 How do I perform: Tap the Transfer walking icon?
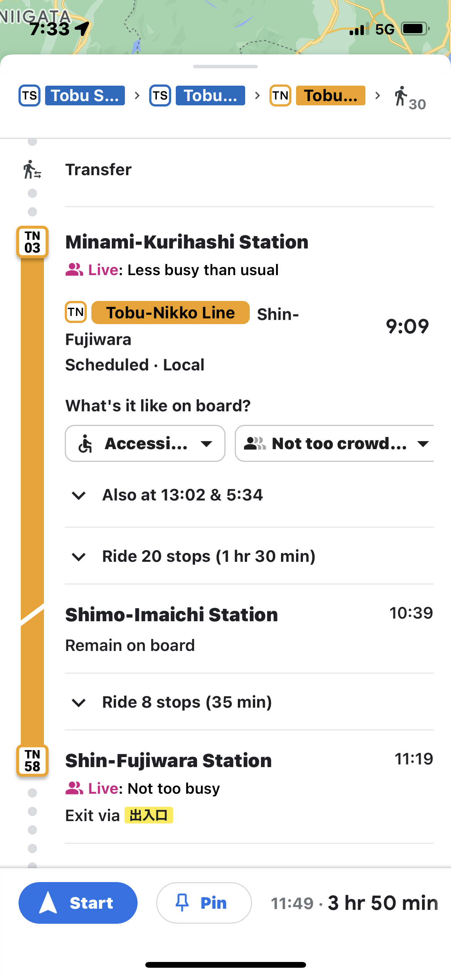point(32,170)
